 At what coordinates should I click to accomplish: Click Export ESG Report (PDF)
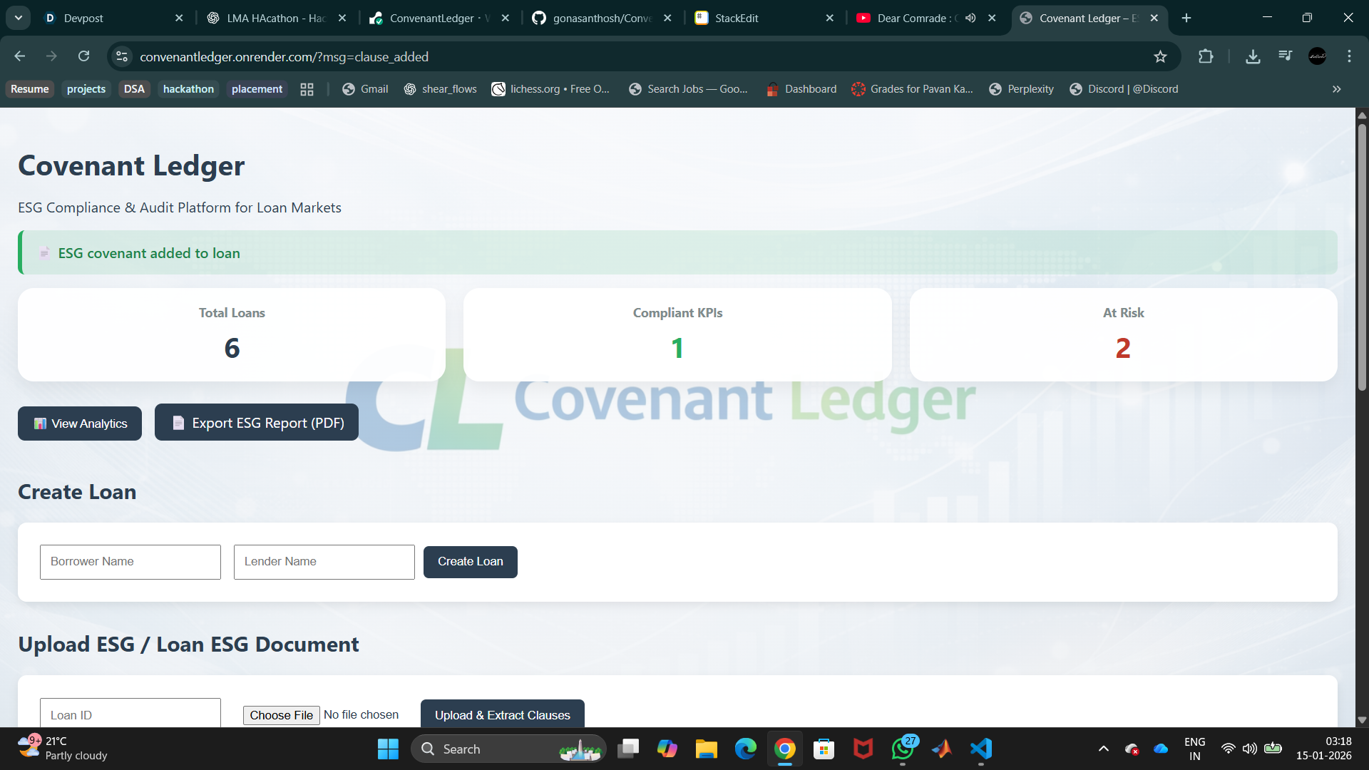coord(257,423)
